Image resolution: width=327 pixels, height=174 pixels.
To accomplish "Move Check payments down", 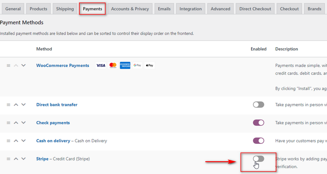I will (x=23, y=123).
